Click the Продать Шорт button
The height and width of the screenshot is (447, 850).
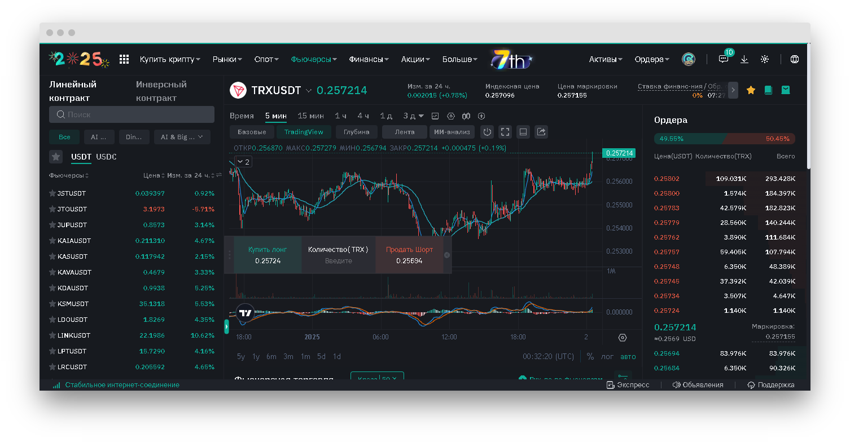coord(409,255)
